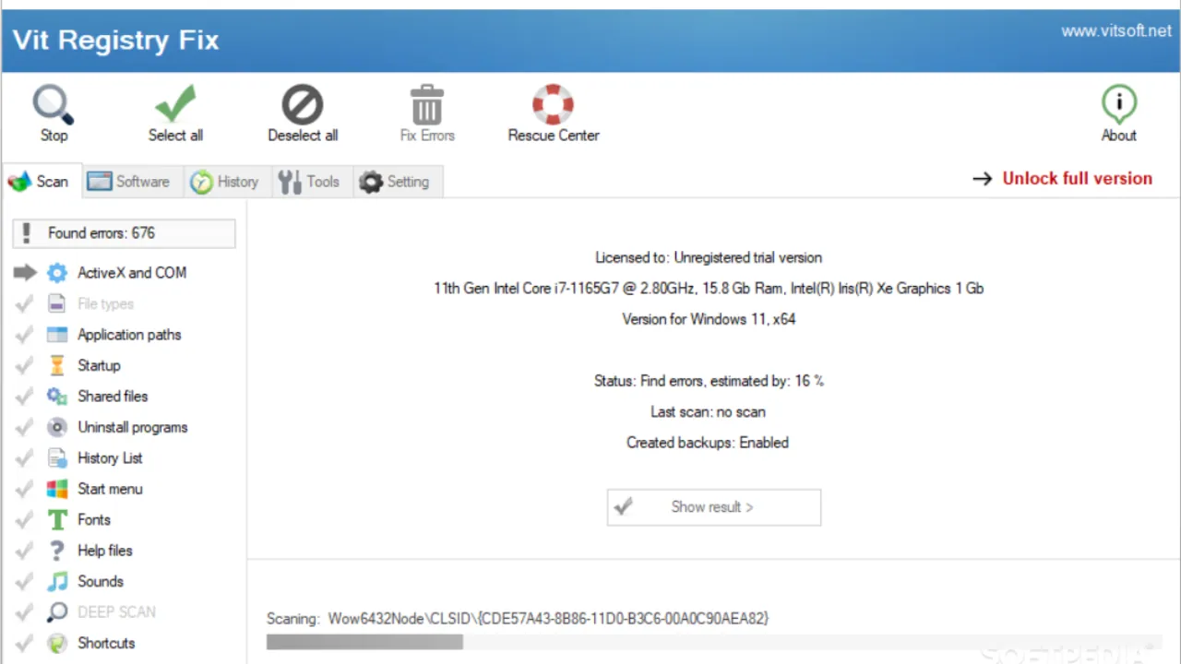Visit www.vitsoft.net link
The width and height of the screenshot is (1181, 664).
pyautogui.click(x=1115, y=30)
